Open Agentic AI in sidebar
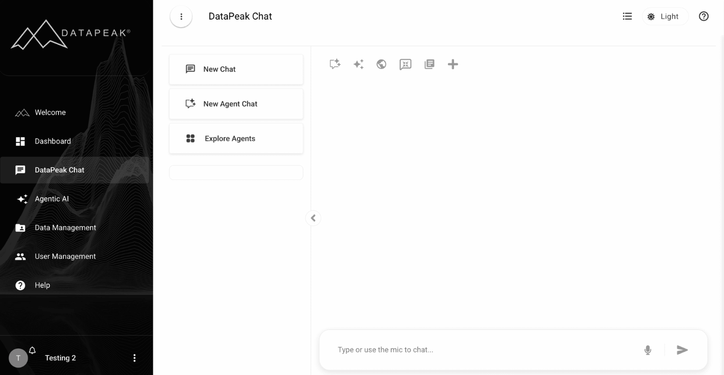 click(74, 199)
